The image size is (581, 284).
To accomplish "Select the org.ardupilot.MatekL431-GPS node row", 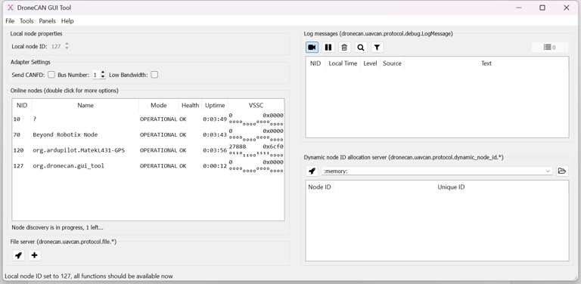I will (148, 150).
